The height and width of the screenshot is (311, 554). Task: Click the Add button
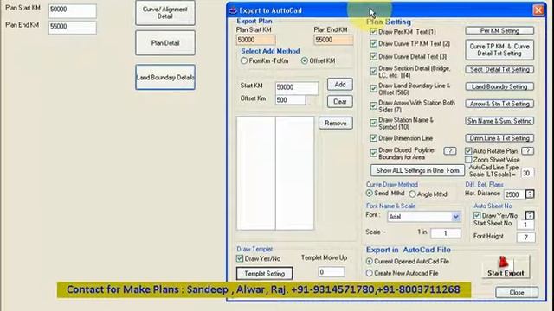340,85
